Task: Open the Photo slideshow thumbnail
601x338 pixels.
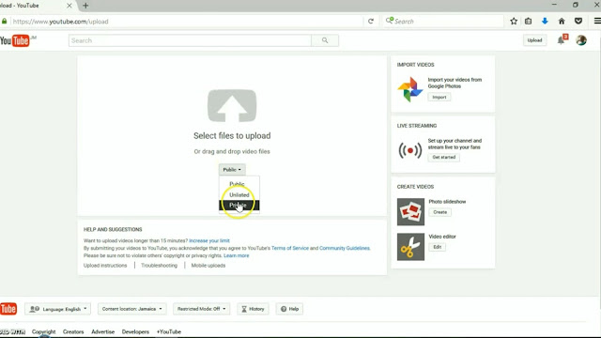Action: point(410,211)
